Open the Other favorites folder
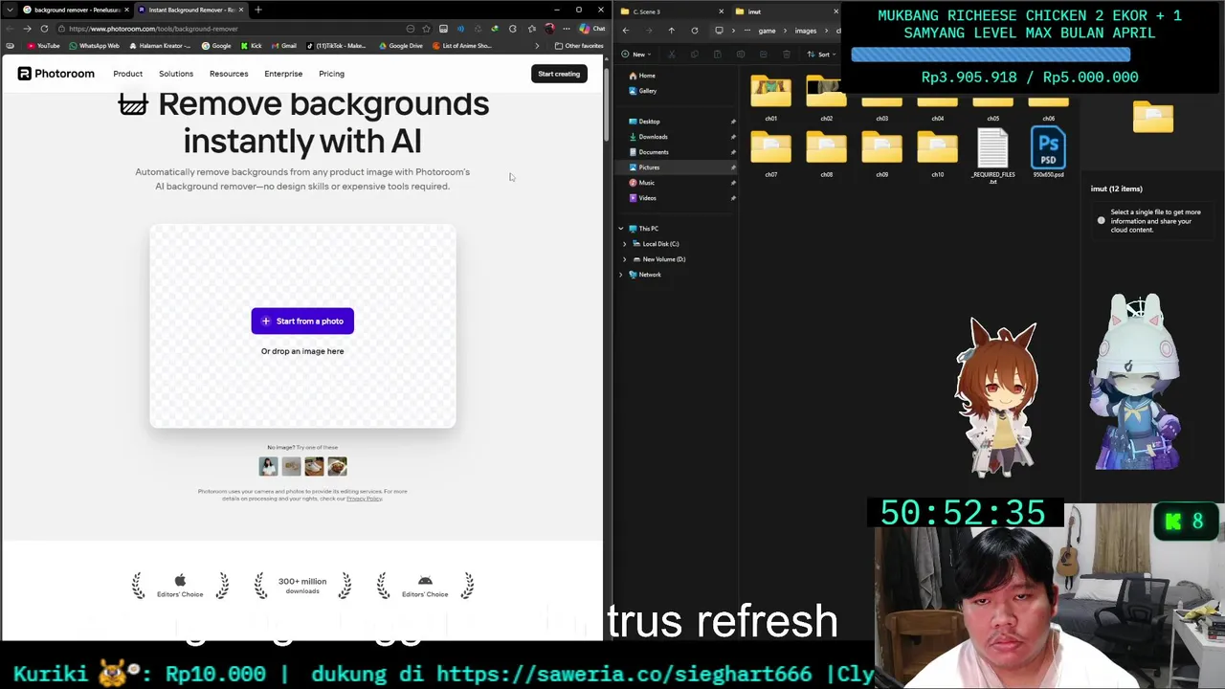 point(579,46)
